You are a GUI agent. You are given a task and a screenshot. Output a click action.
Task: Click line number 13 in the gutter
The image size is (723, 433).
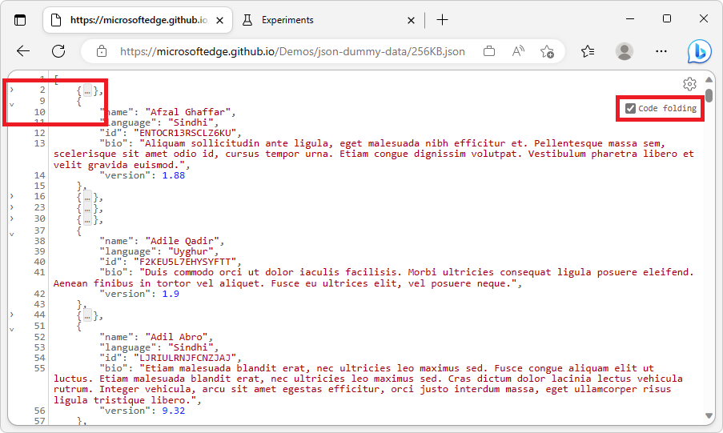(x=40, y=143)
